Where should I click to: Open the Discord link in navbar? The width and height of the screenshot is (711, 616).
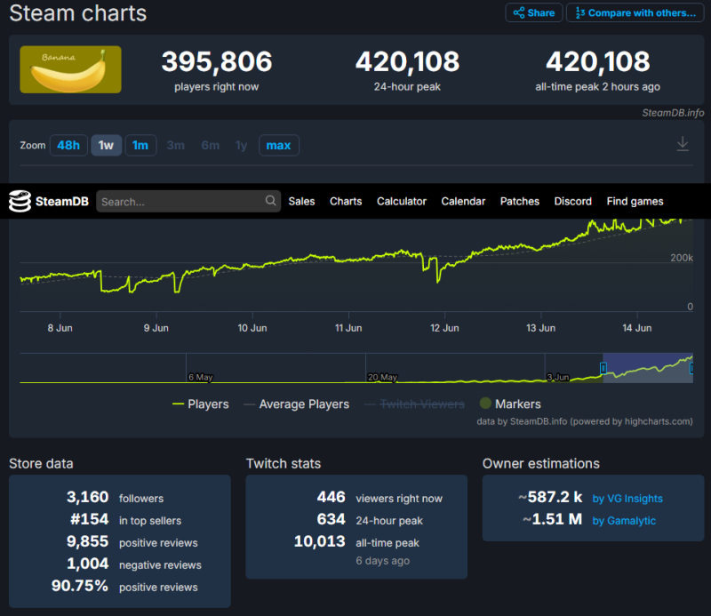pos(572,202)
